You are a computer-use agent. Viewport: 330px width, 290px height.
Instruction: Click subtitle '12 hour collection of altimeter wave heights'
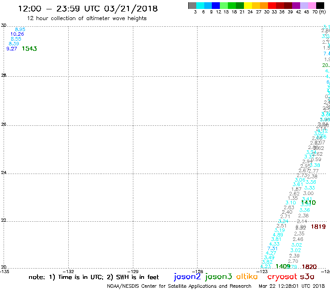coord(87,18)
